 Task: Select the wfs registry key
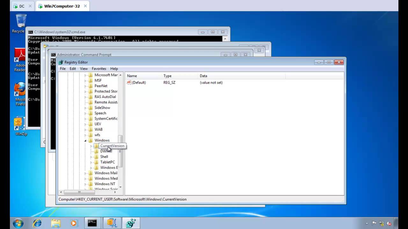97,135
